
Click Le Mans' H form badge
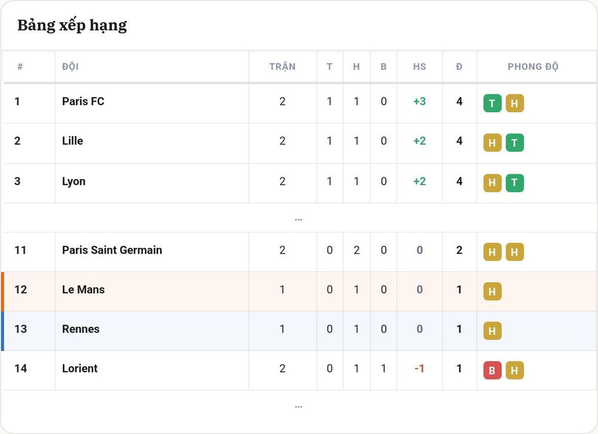coord(492,291)
